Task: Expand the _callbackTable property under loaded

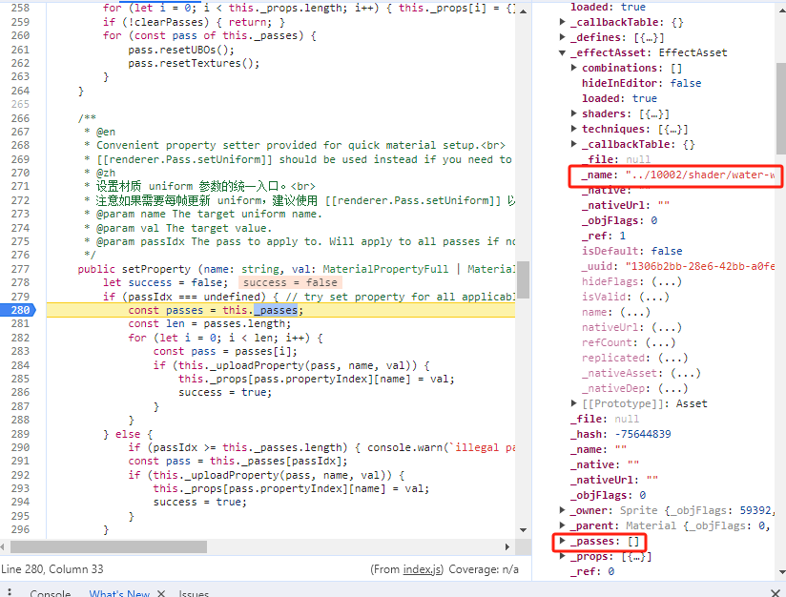Action: [x=563, y=22]
